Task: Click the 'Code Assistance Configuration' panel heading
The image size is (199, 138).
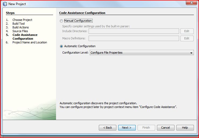Action: 82,13
